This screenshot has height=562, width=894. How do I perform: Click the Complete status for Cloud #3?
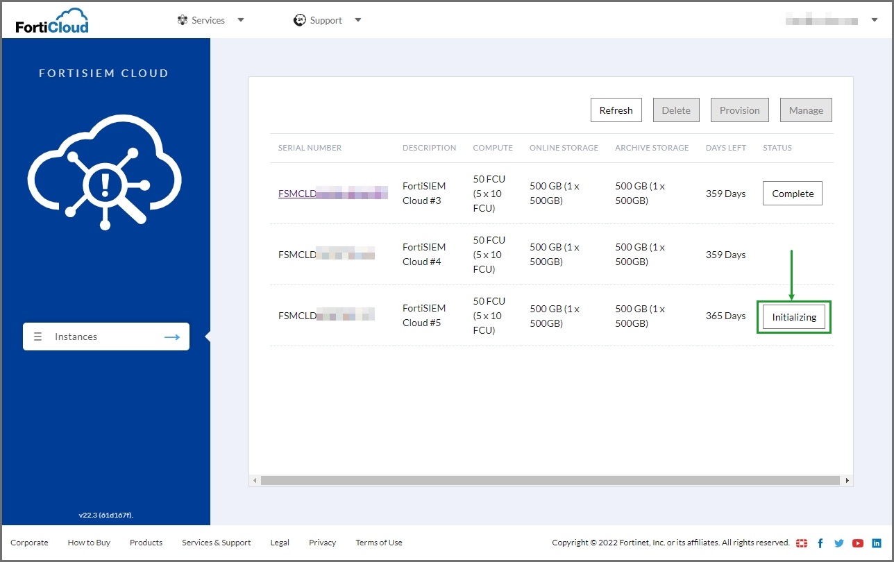click(793, 194)
